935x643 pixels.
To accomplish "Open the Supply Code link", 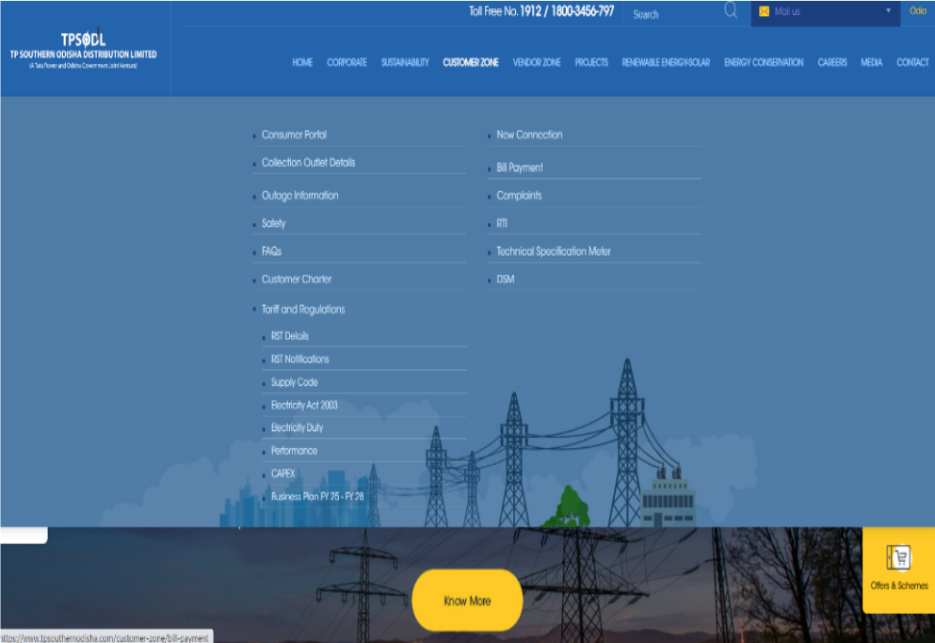I will (294, 382).
